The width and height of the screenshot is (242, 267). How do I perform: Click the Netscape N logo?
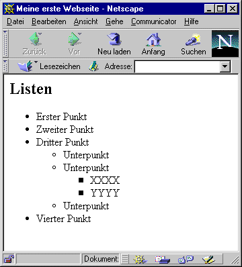[x=225, y=44]
